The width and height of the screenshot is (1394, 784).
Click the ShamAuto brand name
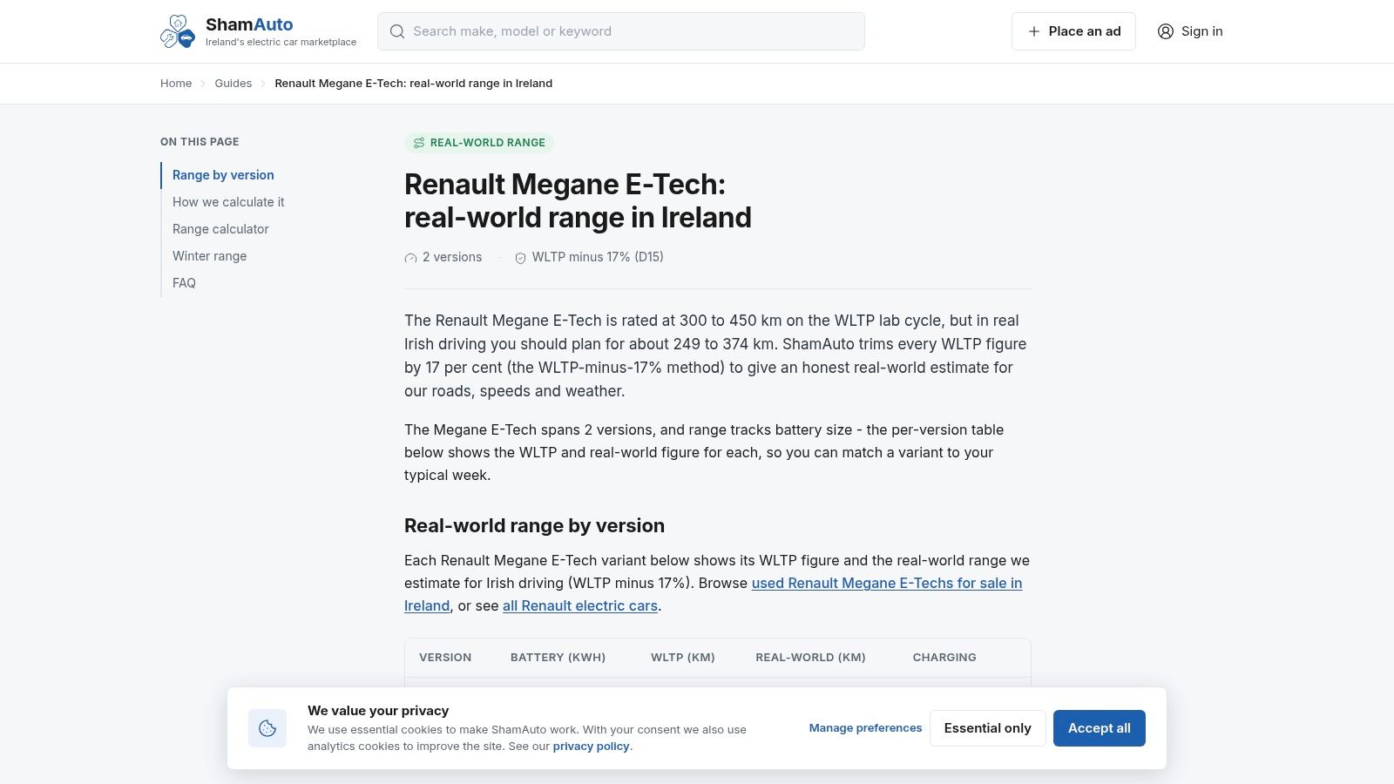[x=249, y=24]
